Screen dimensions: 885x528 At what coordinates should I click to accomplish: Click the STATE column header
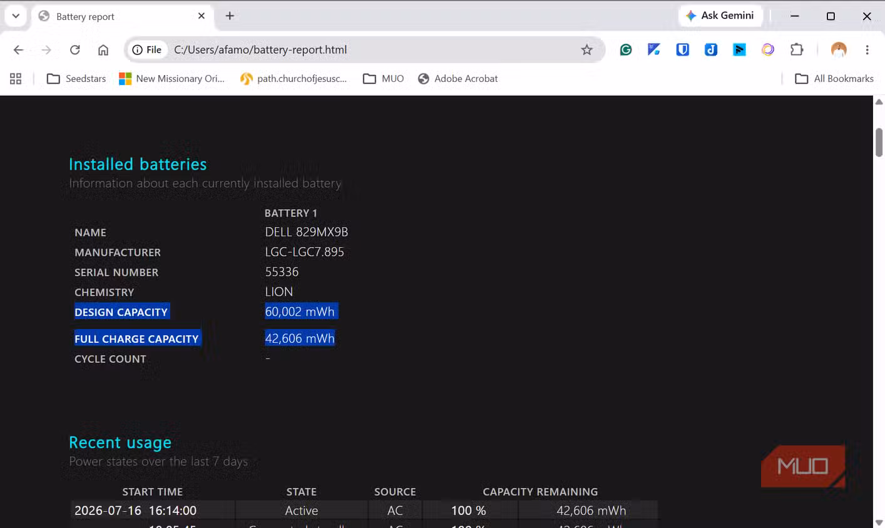tap(301, 492)
